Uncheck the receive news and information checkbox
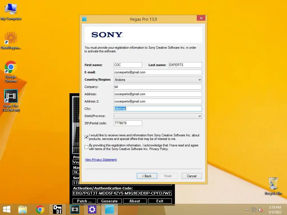Viewport: 287px width, 215px height. pyautogui.click(x=86, y=137)
